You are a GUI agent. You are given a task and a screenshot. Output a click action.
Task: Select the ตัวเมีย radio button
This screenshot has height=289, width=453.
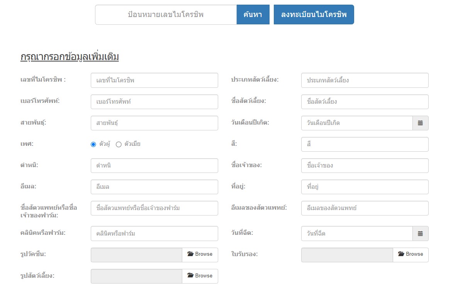point(119,144)
